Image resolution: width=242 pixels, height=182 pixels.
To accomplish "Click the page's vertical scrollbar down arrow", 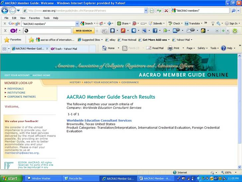I will (240, 167).
